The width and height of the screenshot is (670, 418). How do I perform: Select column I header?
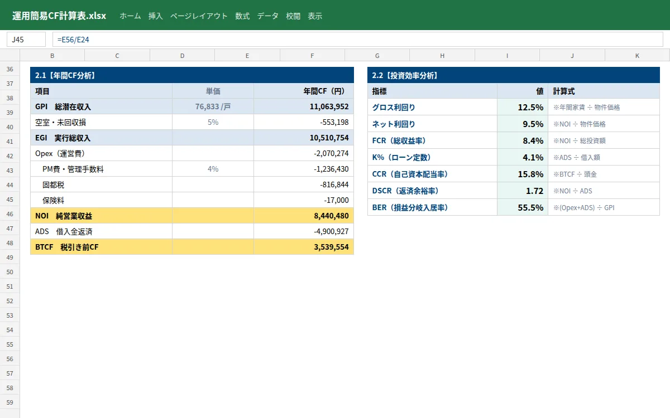point(507,56)
